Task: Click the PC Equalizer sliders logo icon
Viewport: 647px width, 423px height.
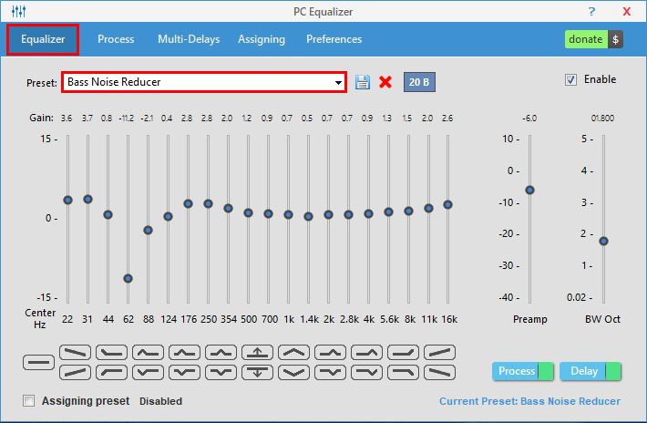Action: [x=18, y=11]
